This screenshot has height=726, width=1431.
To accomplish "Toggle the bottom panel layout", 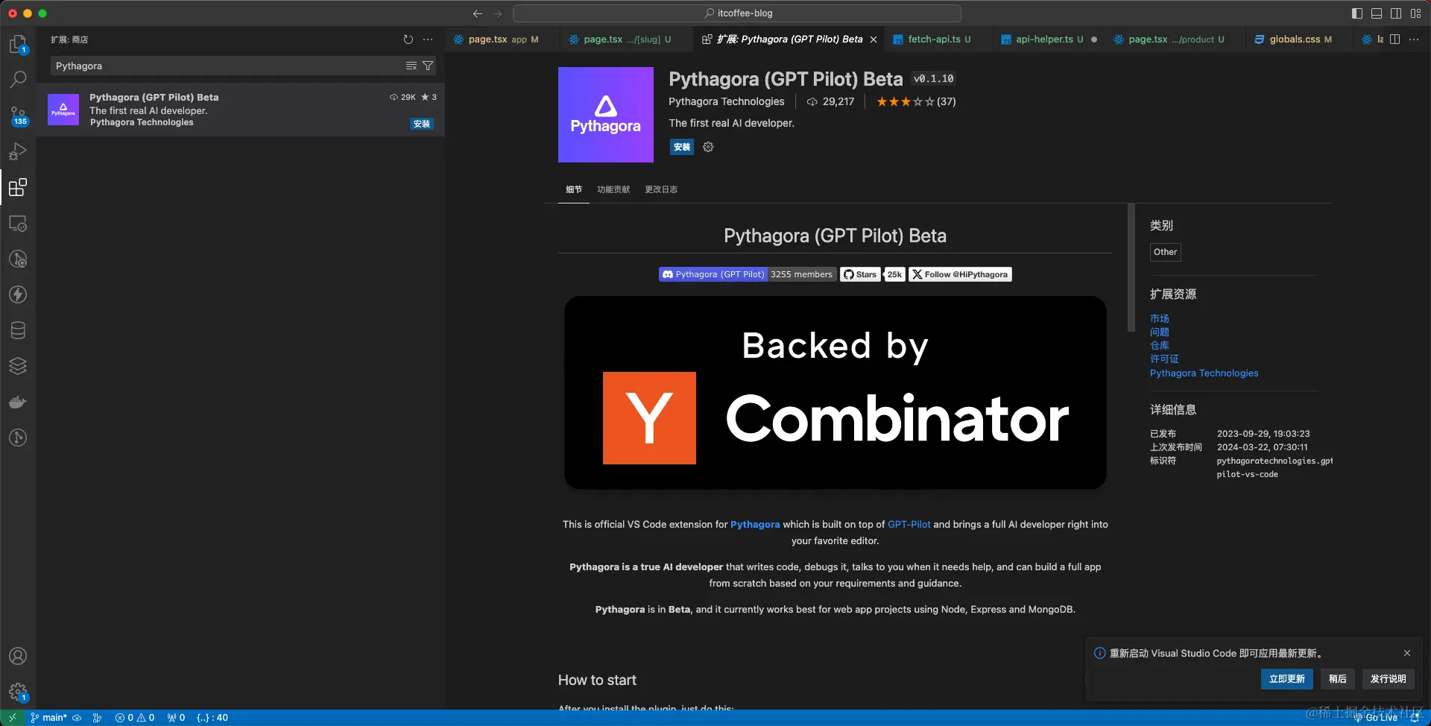I will (1377, 13).
